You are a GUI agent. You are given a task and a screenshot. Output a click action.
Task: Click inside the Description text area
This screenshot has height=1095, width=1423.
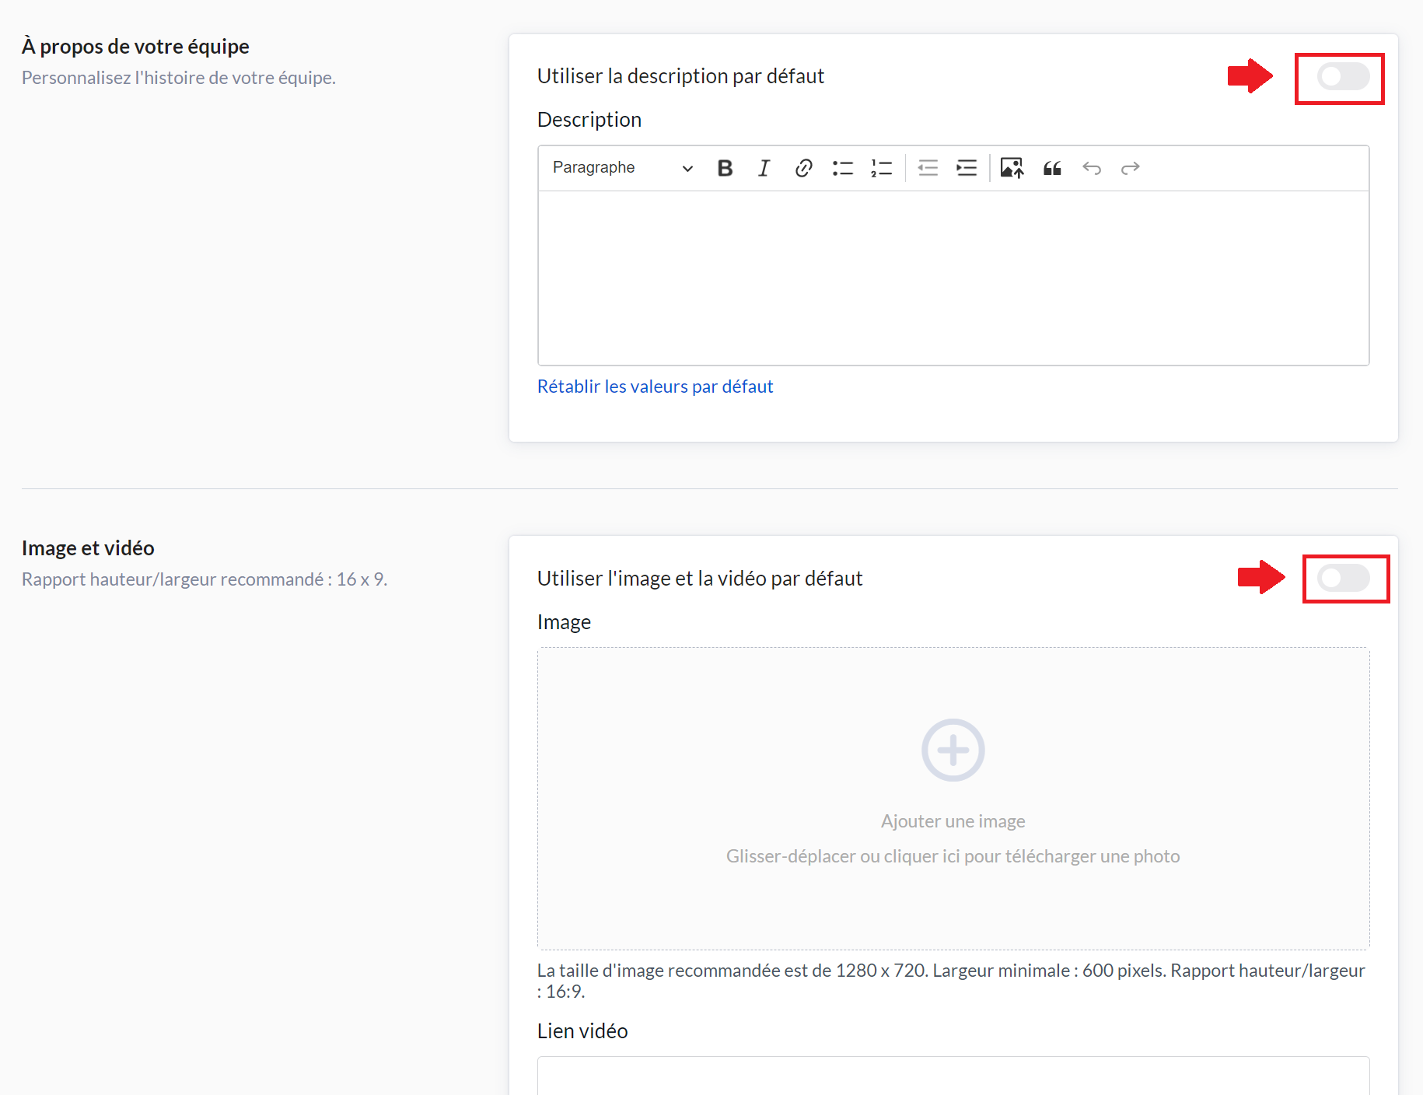click(953, 278)
